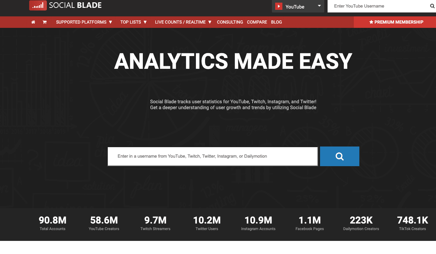436x254 pixels.
Task: Click the top search magnifier icon
Action: [432, 6]
